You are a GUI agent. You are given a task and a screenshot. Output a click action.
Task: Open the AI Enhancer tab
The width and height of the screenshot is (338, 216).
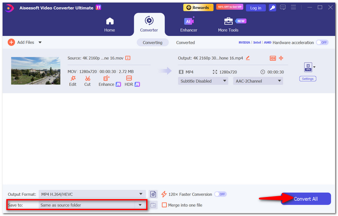coord(188,25)
